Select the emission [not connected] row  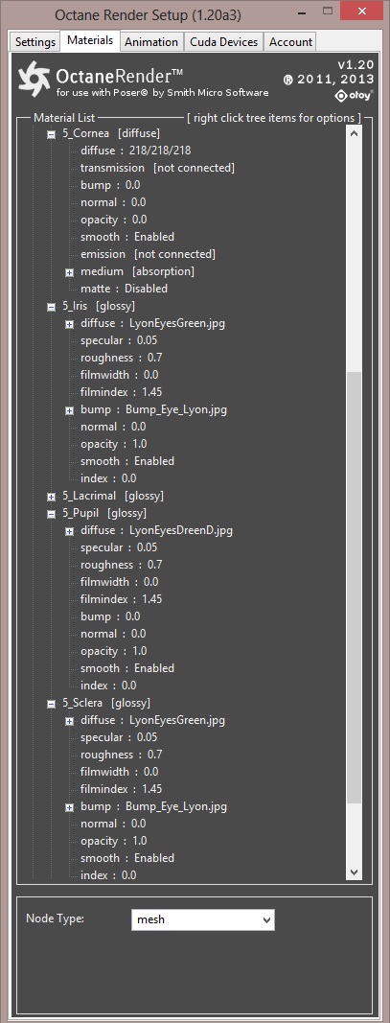point(148,254)
